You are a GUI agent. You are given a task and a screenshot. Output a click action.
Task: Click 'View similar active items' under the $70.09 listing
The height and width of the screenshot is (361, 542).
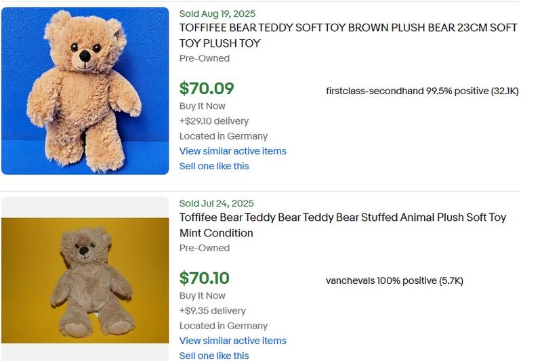click(x=232, y=151)
